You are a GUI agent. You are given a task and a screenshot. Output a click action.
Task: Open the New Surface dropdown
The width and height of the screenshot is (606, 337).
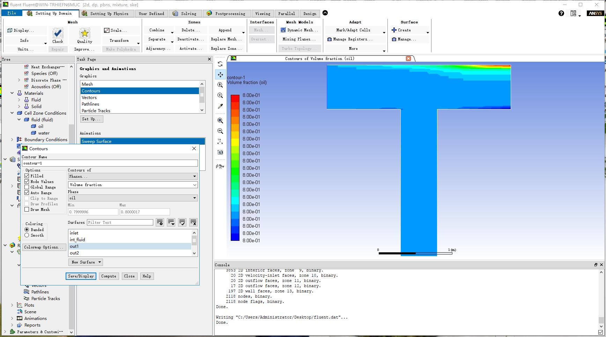point(86,262)
